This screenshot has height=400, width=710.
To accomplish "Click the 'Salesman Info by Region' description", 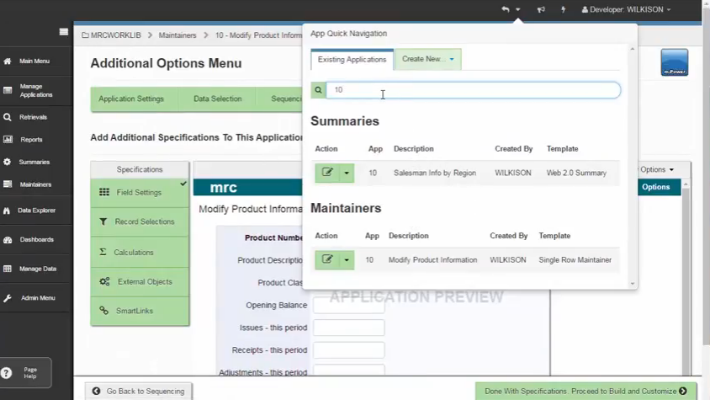I will (435, 173).
